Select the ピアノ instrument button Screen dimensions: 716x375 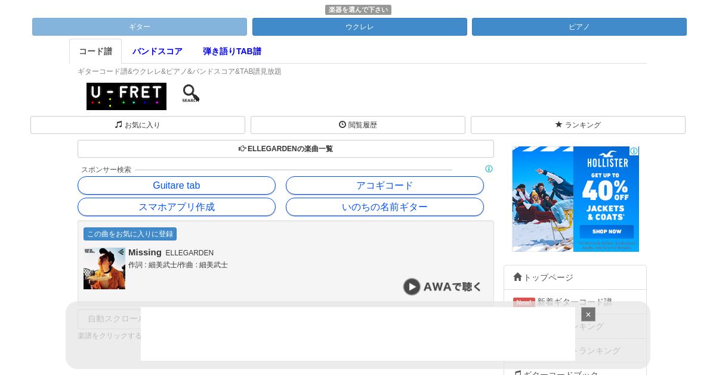pos(579,27)
